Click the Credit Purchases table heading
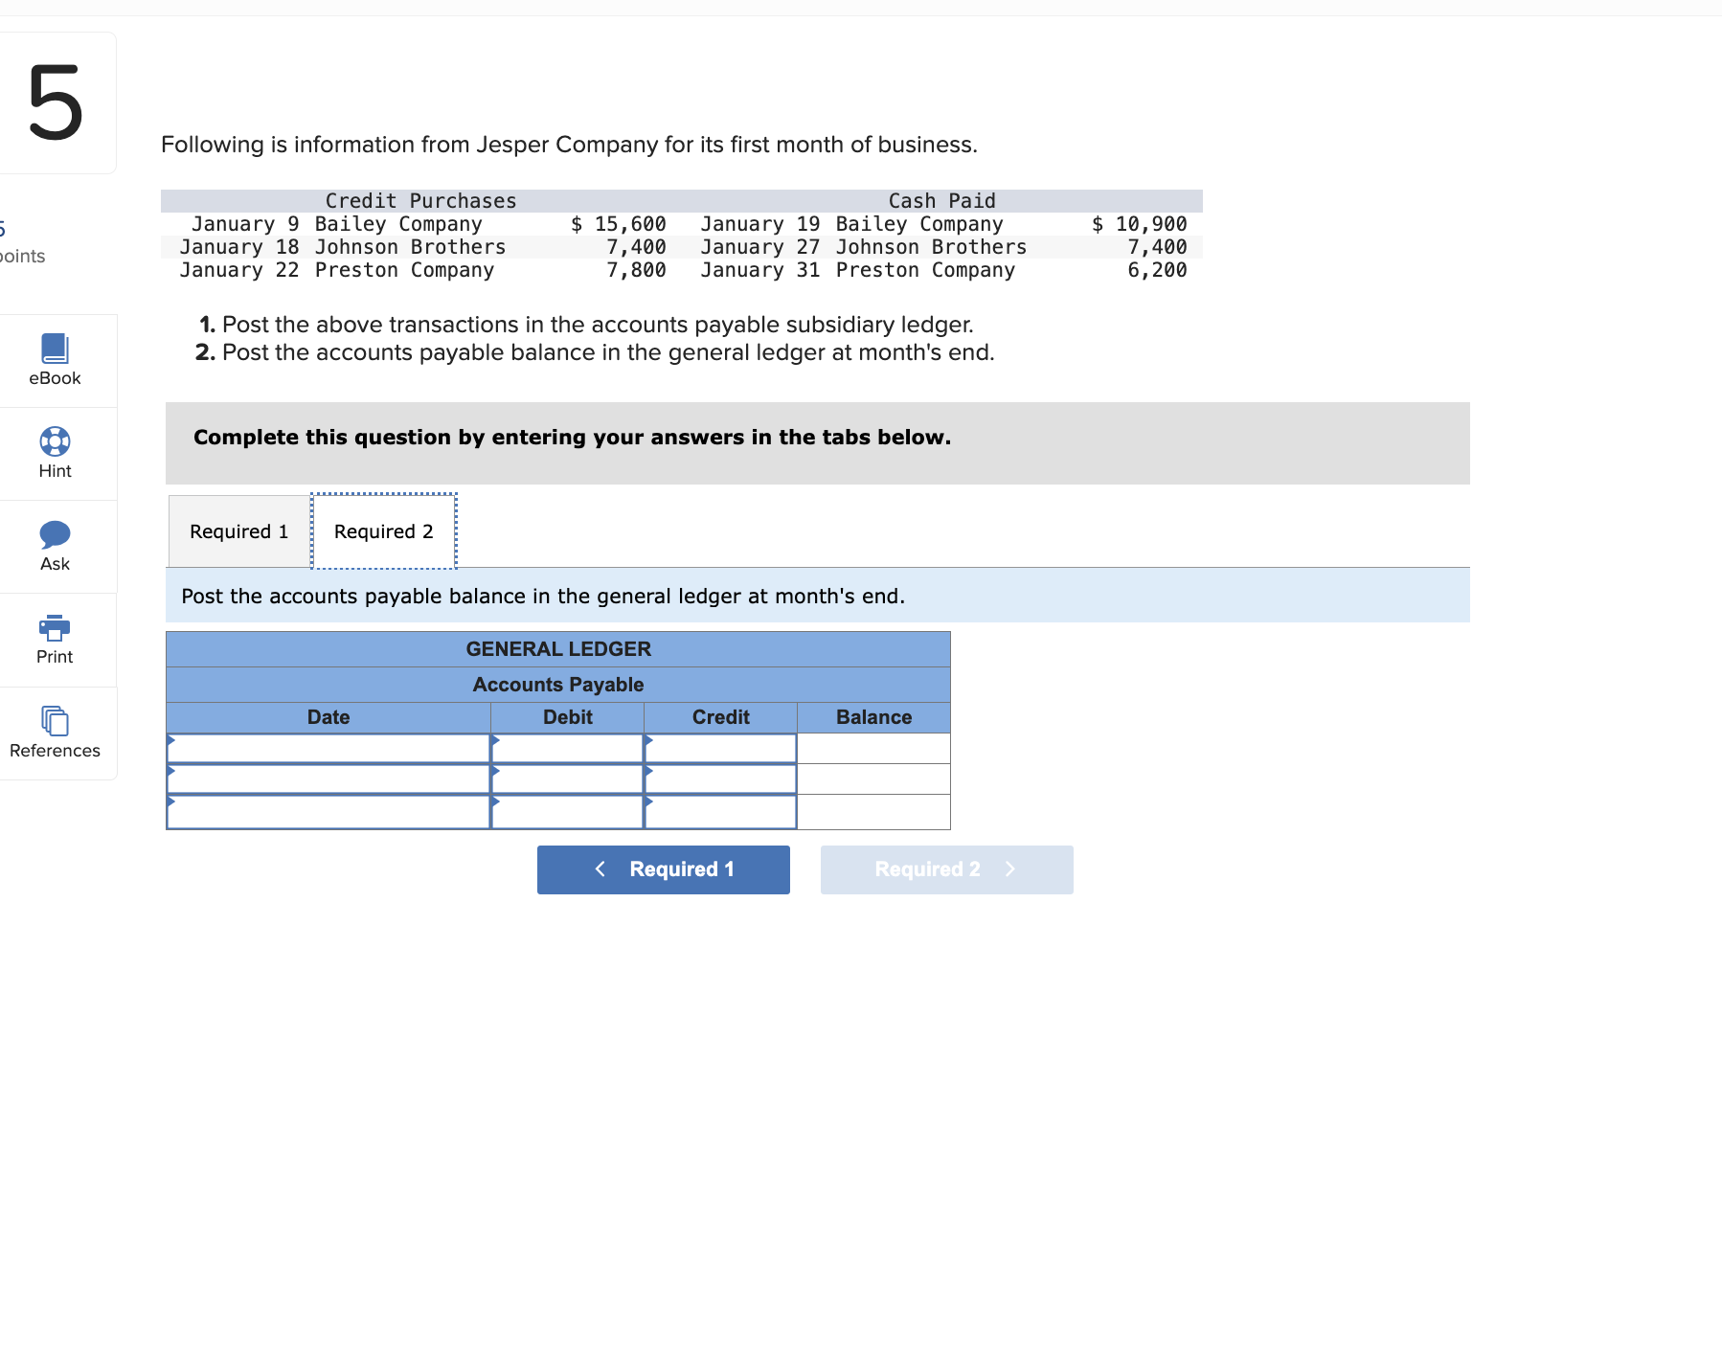Viewport: 1722px width, 1354px height. tap(420, 201)
